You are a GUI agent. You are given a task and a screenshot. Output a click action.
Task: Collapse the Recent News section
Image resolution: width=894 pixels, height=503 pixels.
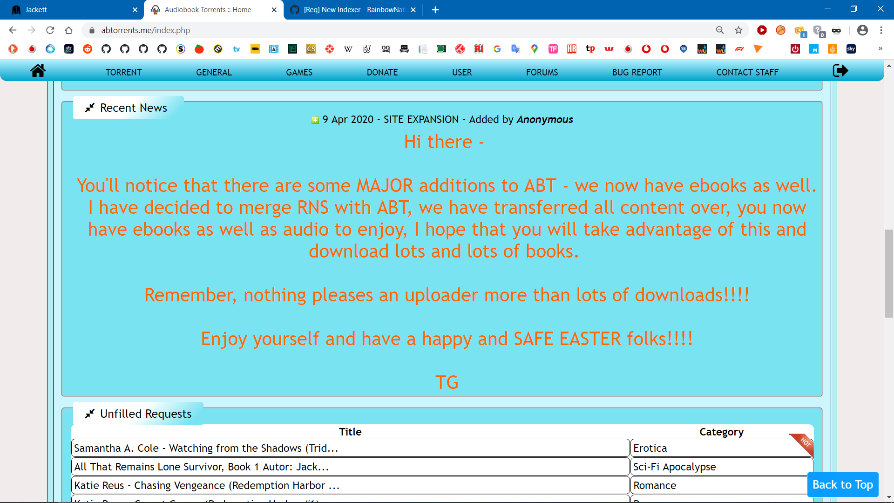(90, 108)
